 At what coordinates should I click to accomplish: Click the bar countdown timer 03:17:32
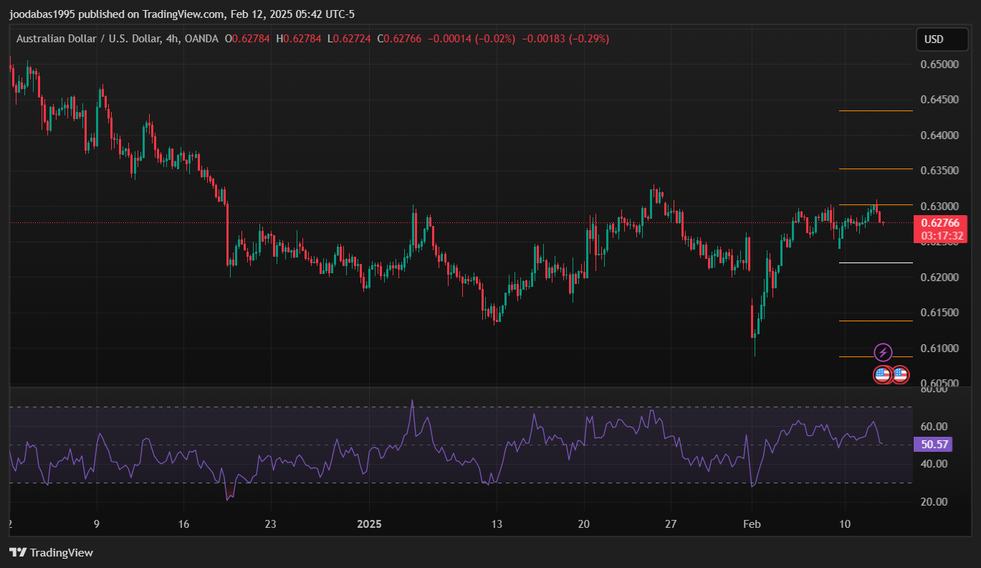point(941,236)
